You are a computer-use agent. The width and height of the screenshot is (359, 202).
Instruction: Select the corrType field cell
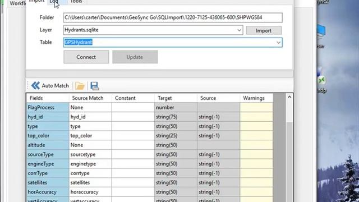click(x=48, y=173)
